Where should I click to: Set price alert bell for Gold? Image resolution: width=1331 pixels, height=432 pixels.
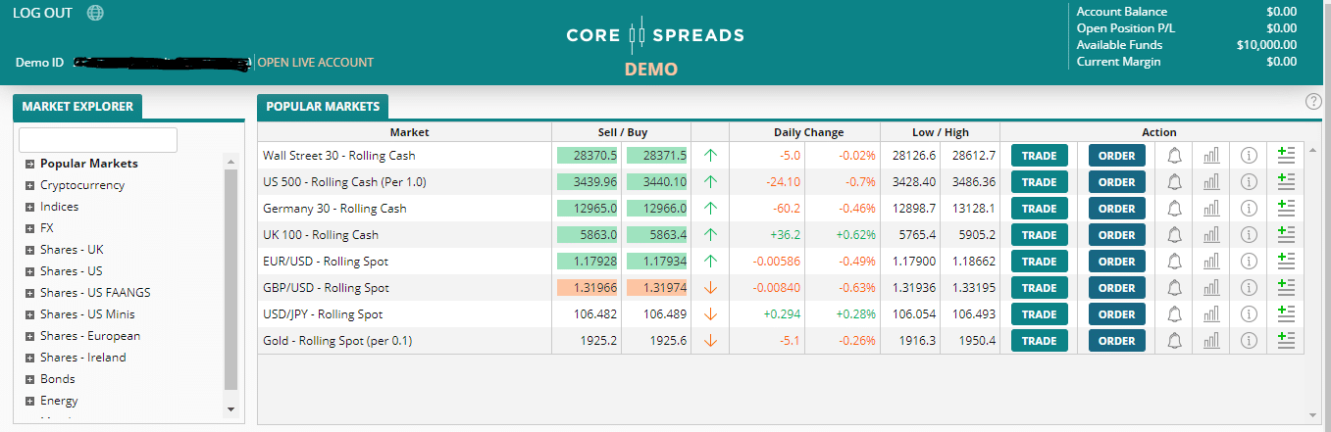1174,341
